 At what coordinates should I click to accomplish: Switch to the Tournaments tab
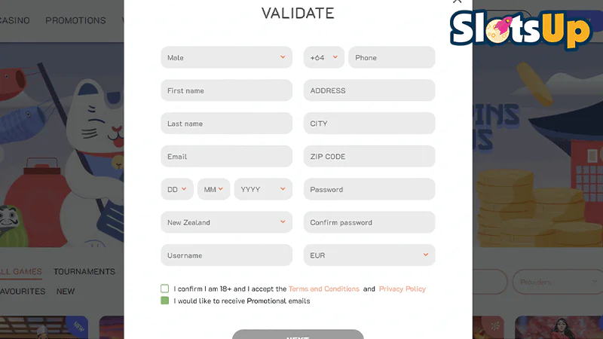click(84, 272)
